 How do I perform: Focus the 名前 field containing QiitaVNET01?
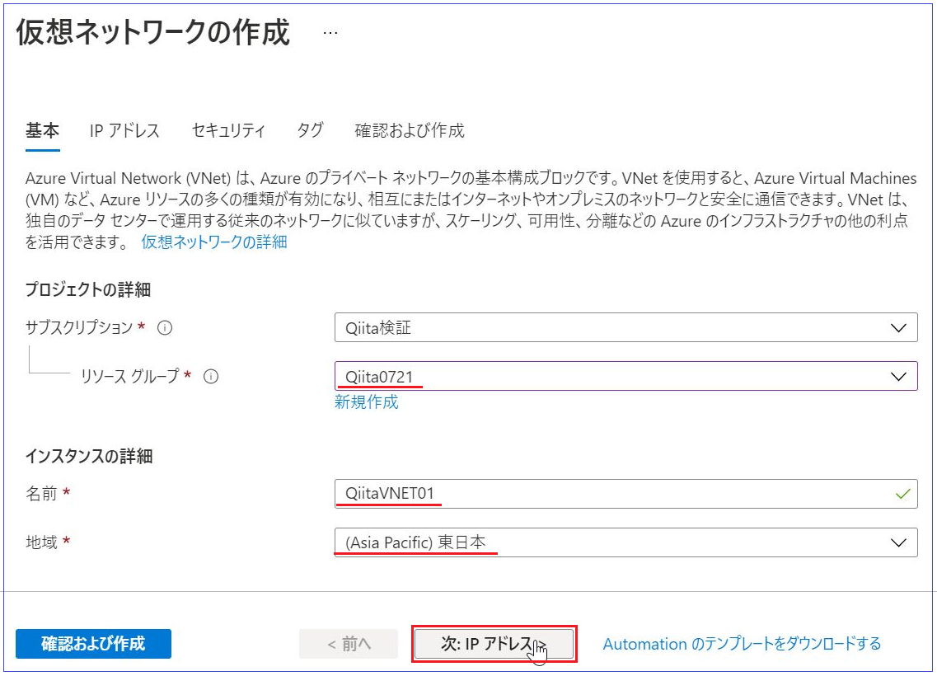click(x=610, y=494)
